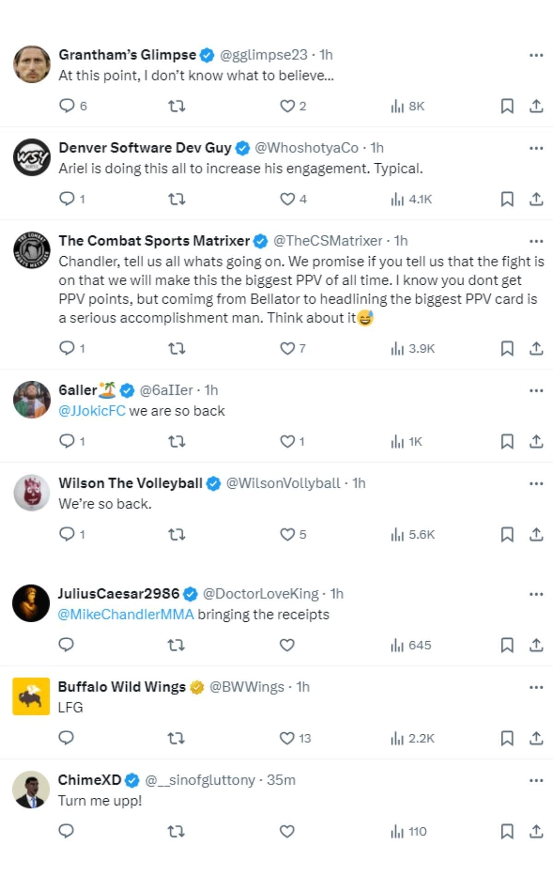Like The Combat Sports Matrixer's tweet
The width and height of the screenshot is (553, 885).
[287, 348]
